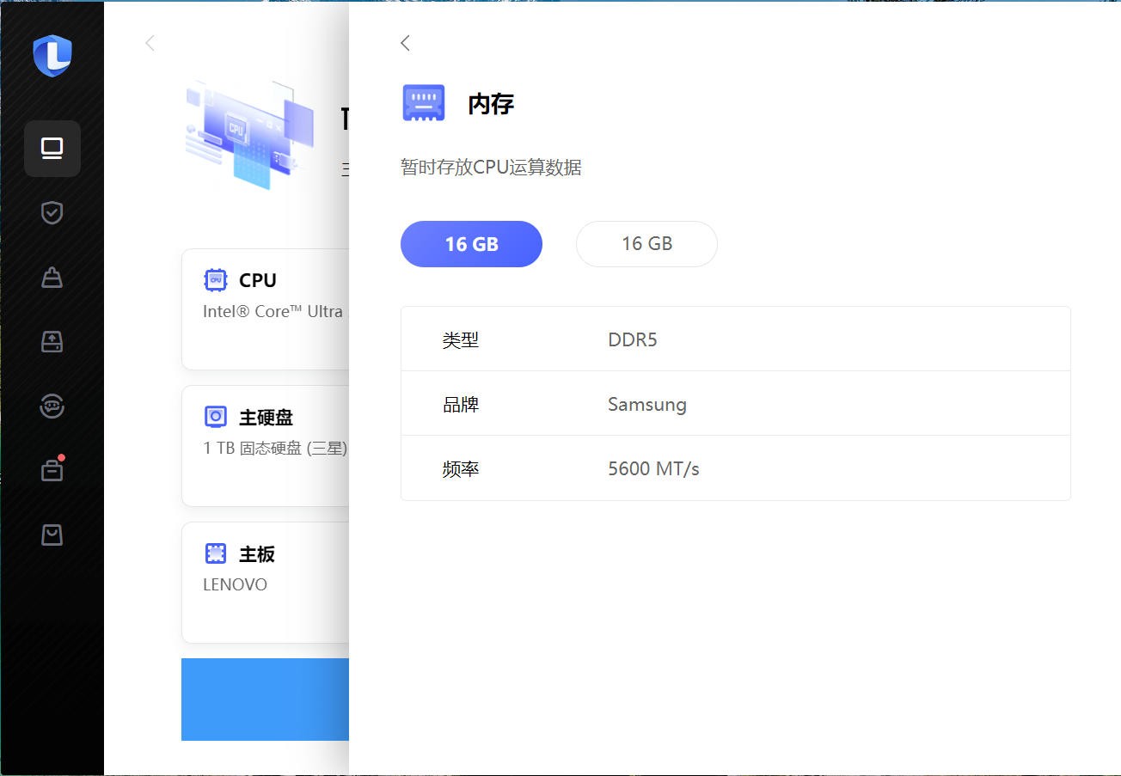
Task: Open the smiley assistant icon in sidebar
Action: [x=52, y=406]
